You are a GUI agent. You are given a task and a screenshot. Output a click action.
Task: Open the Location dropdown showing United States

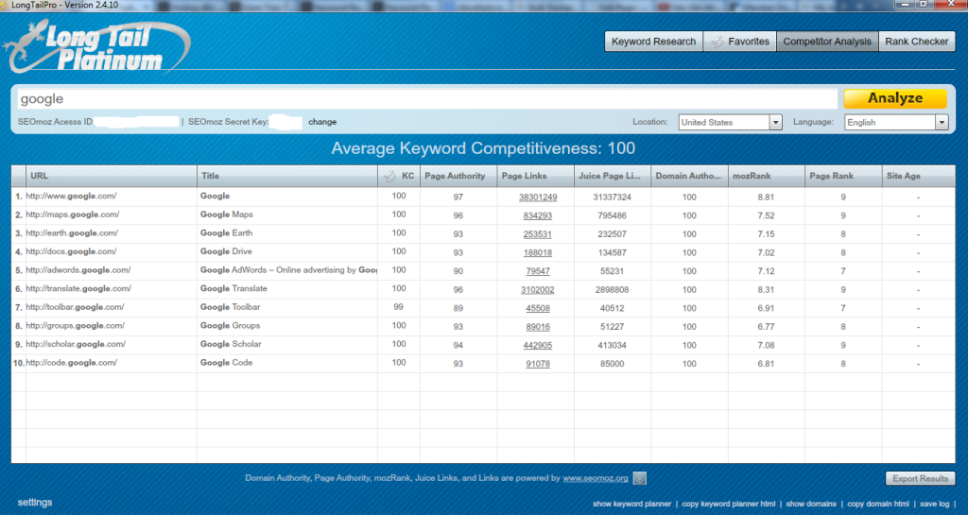coord(731,122)
